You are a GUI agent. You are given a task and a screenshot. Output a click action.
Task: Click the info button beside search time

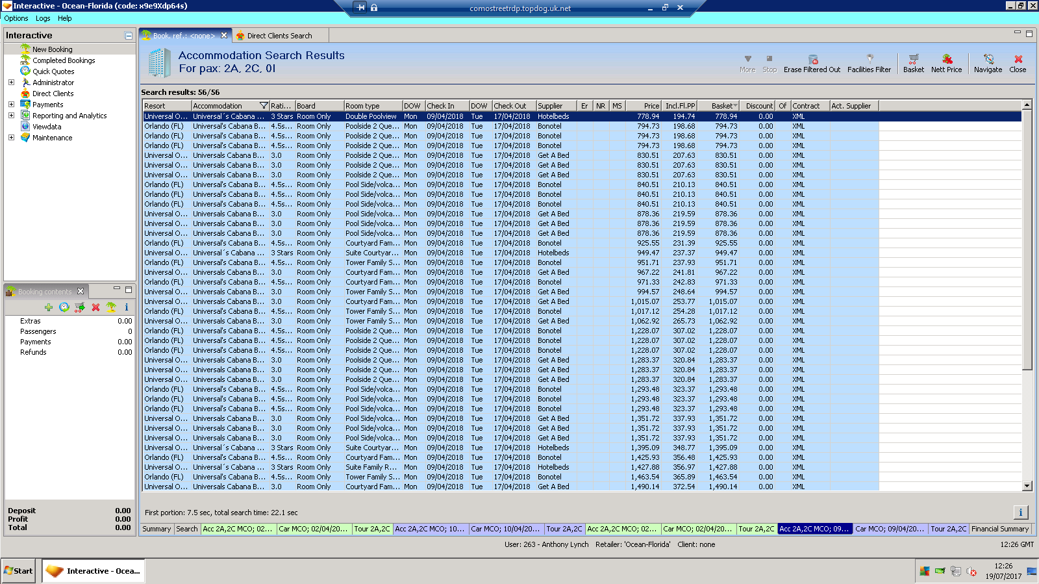coord(1020,513)
